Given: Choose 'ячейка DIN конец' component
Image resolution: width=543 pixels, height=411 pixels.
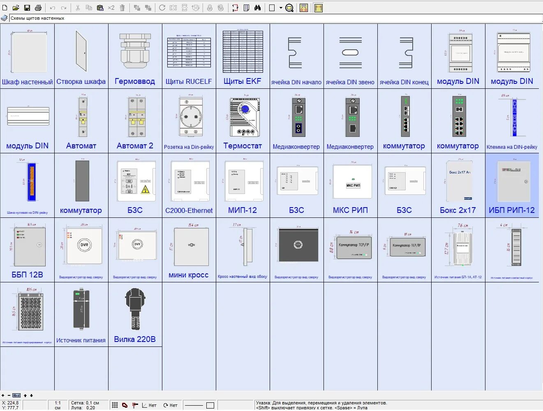Looking at the screenshot, I should pos(404,55).
